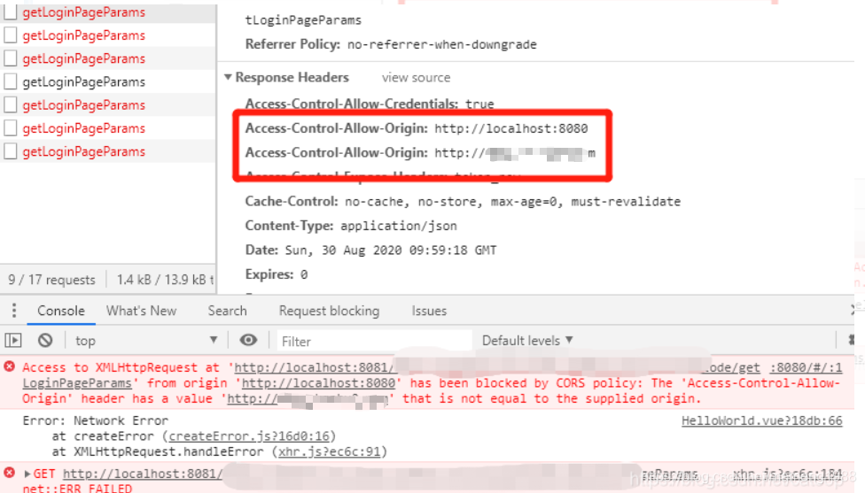Open the Issues tab
Image resolution: width=865 pixels, height=493 pixels.
pyautogui.click(x=429, y=311)
